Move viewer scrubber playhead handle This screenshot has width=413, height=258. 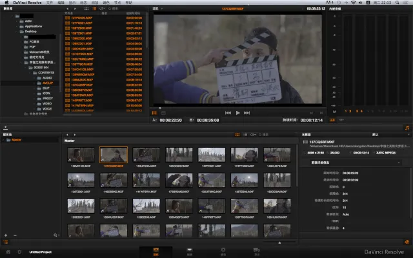160,108
